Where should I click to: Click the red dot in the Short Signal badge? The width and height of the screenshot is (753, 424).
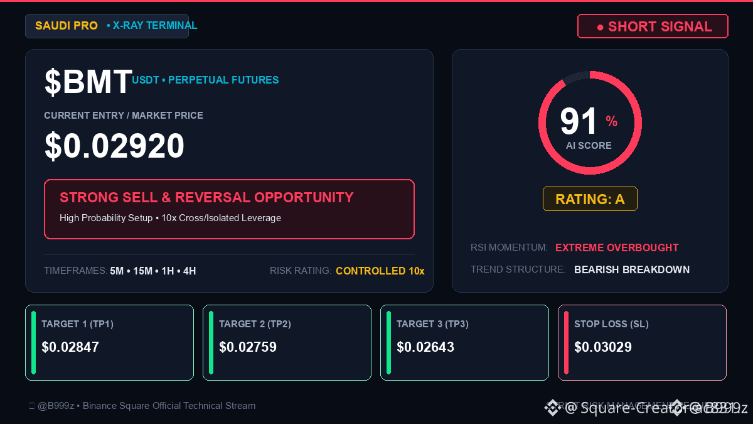click(x=600, y=27)
